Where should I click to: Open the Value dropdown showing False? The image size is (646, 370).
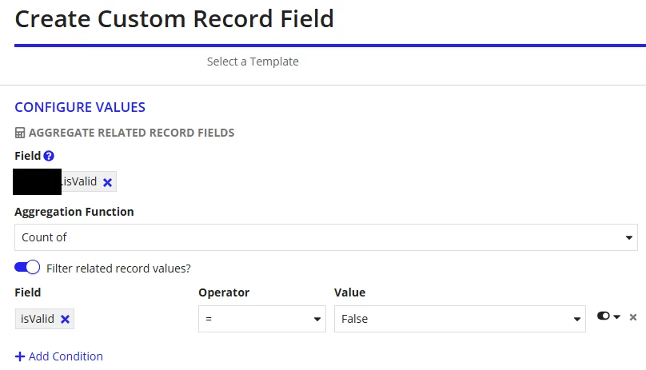click(460, 319)
